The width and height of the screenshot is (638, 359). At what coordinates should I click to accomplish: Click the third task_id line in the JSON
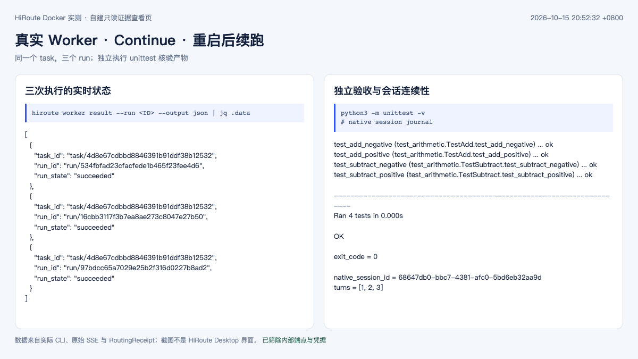[125, 257]
